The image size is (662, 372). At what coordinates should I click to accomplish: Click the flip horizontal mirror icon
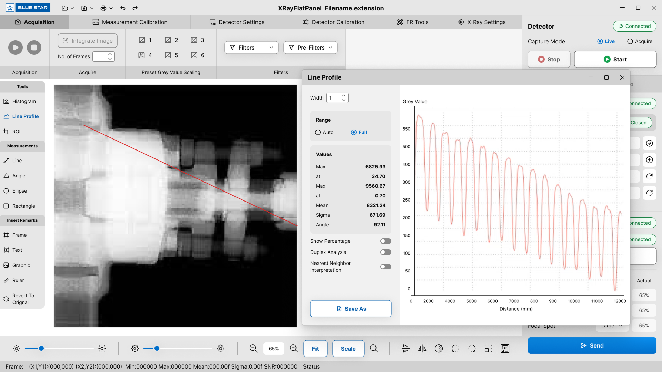(422, 349)
